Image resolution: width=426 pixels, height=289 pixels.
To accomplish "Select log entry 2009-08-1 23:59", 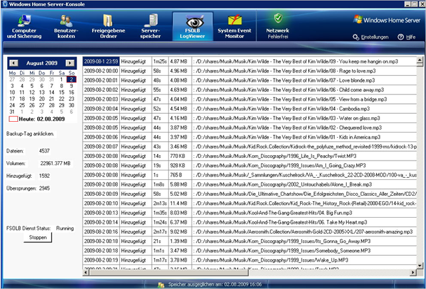I will click(101, 61).
